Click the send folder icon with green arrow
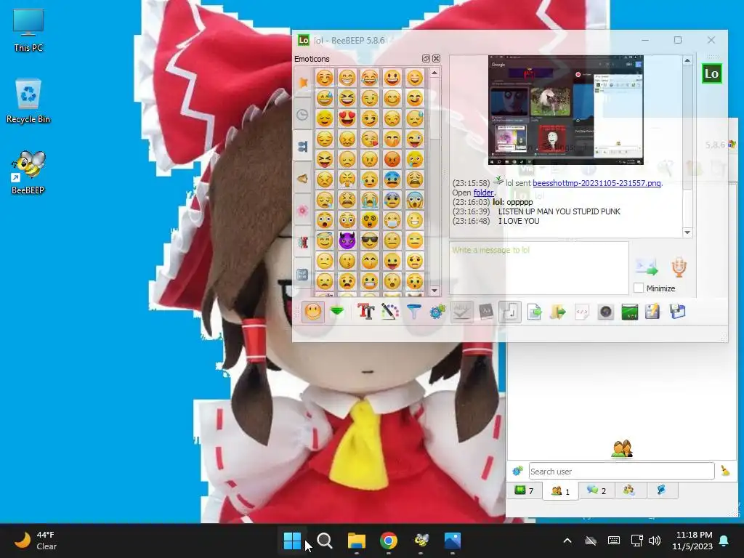 click(558, 312)
